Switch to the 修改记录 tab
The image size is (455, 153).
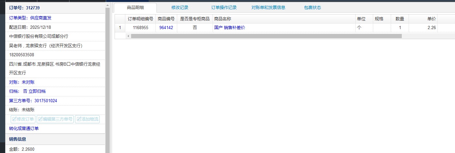179,8
